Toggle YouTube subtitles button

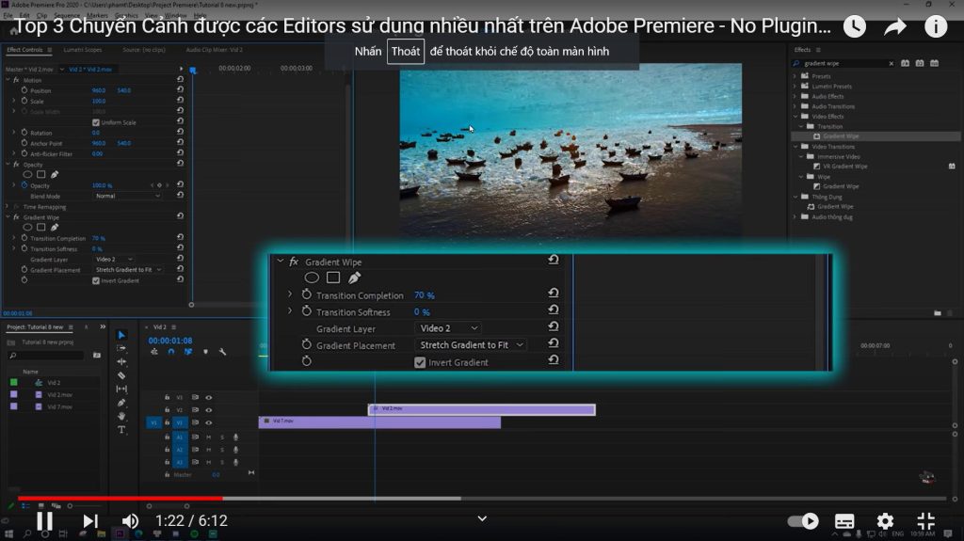point(844,521)
